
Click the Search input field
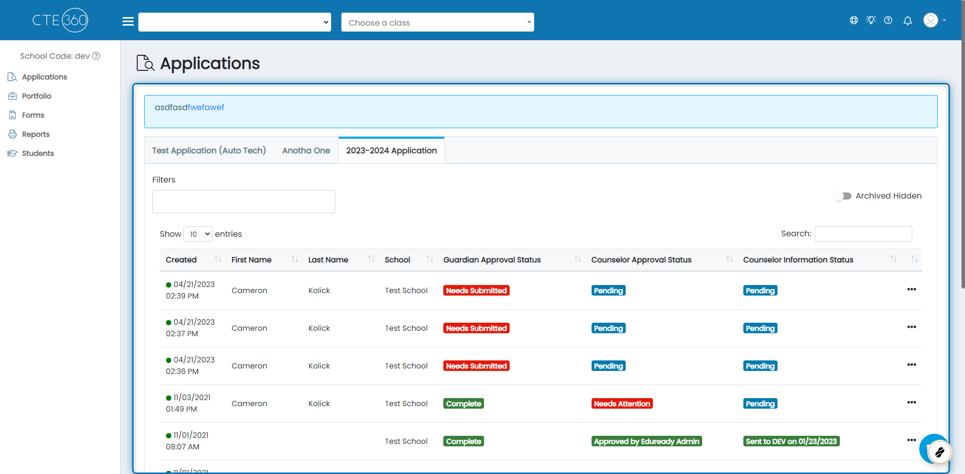(863, 234)
